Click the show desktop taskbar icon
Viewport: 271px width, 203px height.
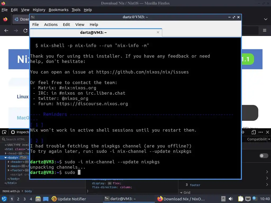click(x=46, y=199)
